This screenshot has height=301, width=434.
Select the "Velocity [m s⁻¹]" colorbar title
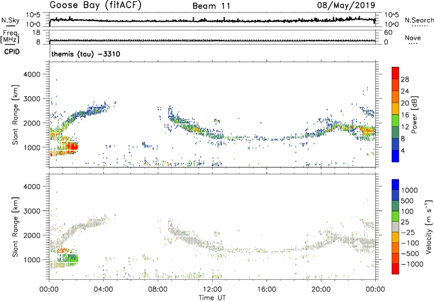point(429,227)
